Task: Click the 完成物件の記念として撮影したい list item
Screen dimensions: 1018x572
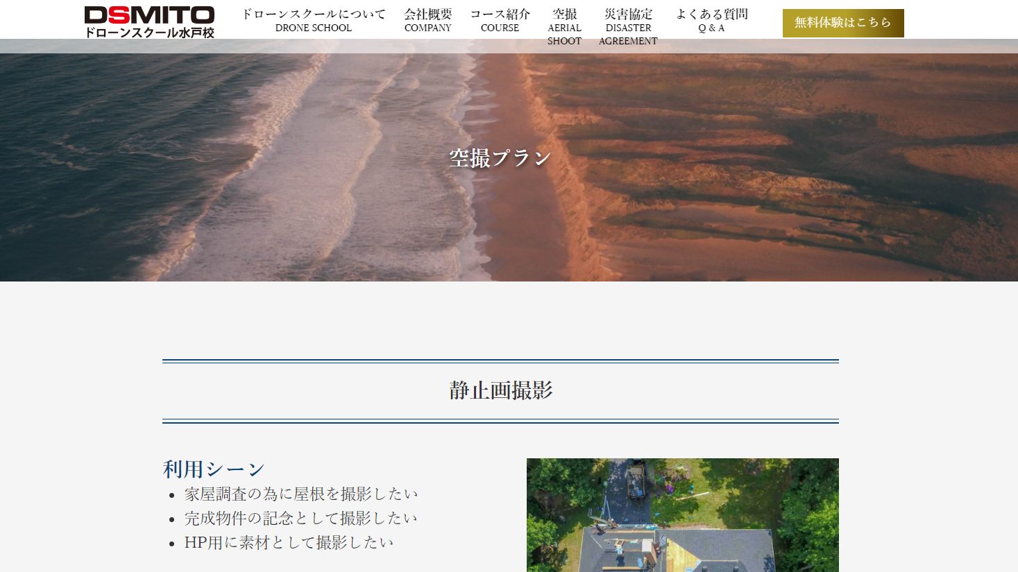Action: (300, 519)
